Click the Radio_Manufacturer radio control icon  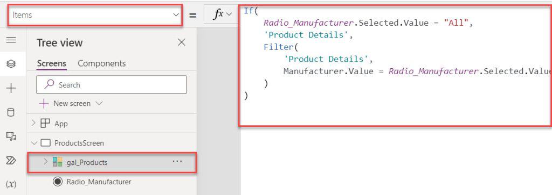[57, 182]
